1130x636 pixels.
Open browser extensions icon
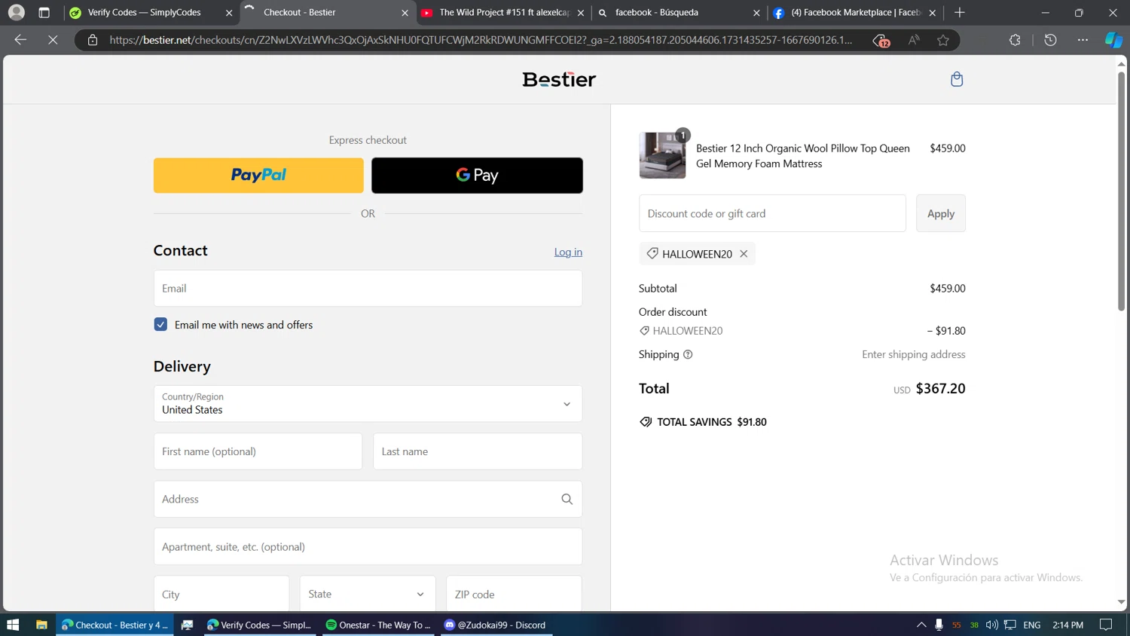pyautogui.click(x=1015, y=40)
